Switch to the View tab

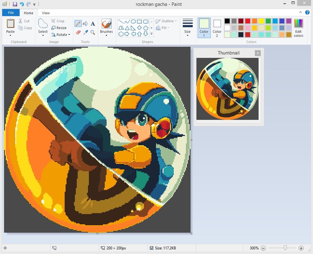[x=46, y=13]
